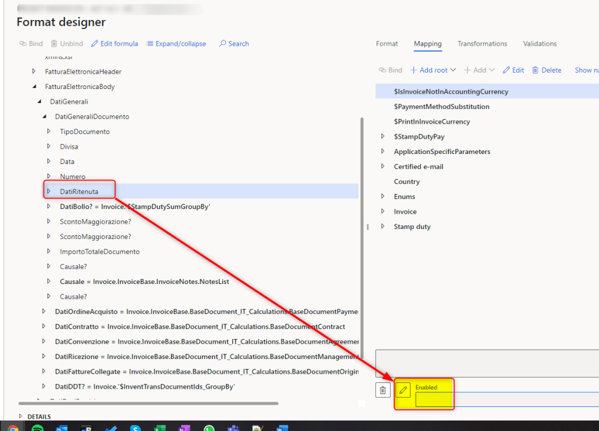Open Search in the format toolbar
This screenshot has height=431, width=599.
click(x=234, y=44)
